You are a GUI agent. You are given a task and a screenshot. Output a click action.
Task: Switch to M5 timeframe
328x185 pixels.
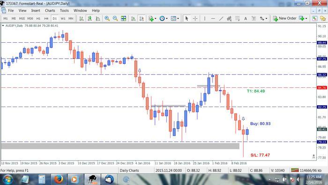(x=14, y=18)
